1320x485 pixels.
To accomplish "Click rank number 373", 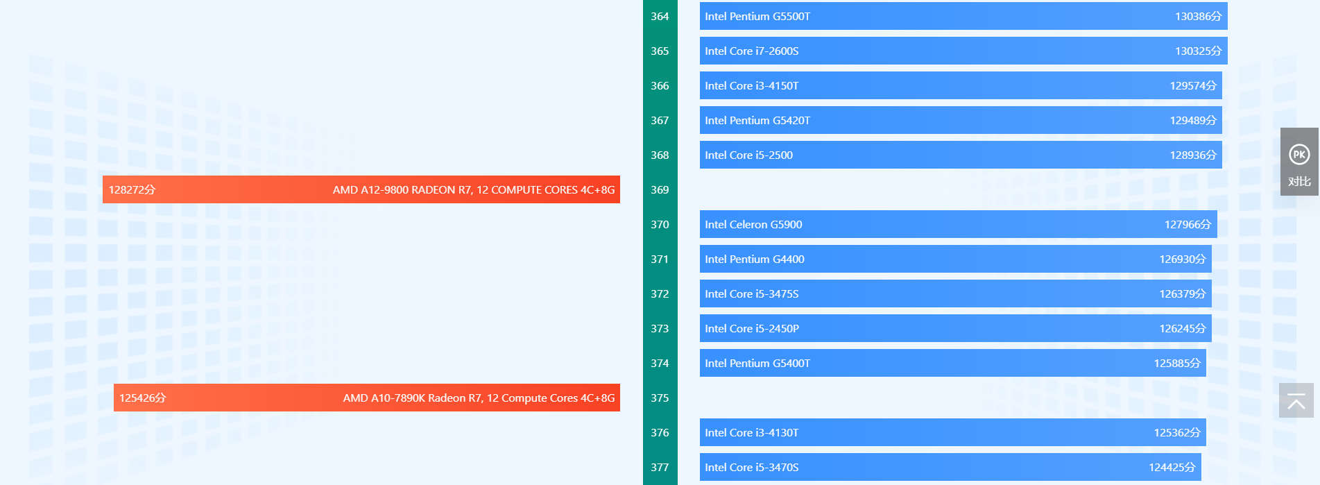I will point(660,328).
